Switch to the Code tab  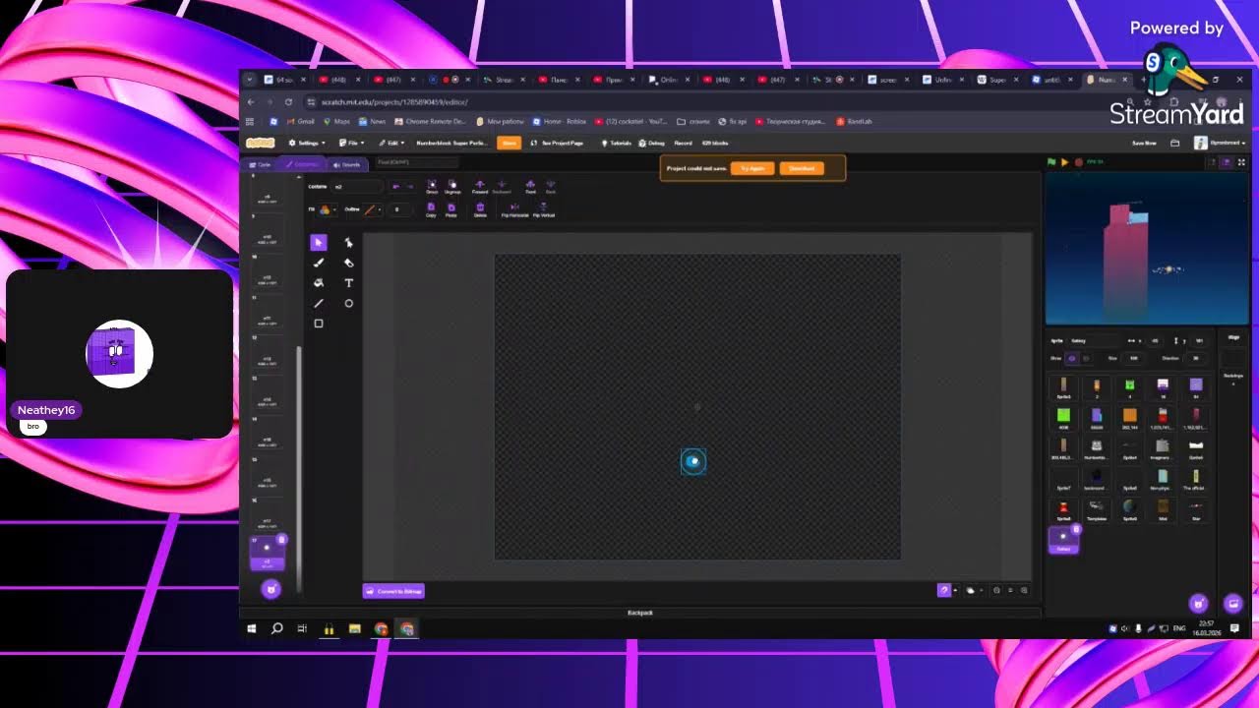(261, 164)
